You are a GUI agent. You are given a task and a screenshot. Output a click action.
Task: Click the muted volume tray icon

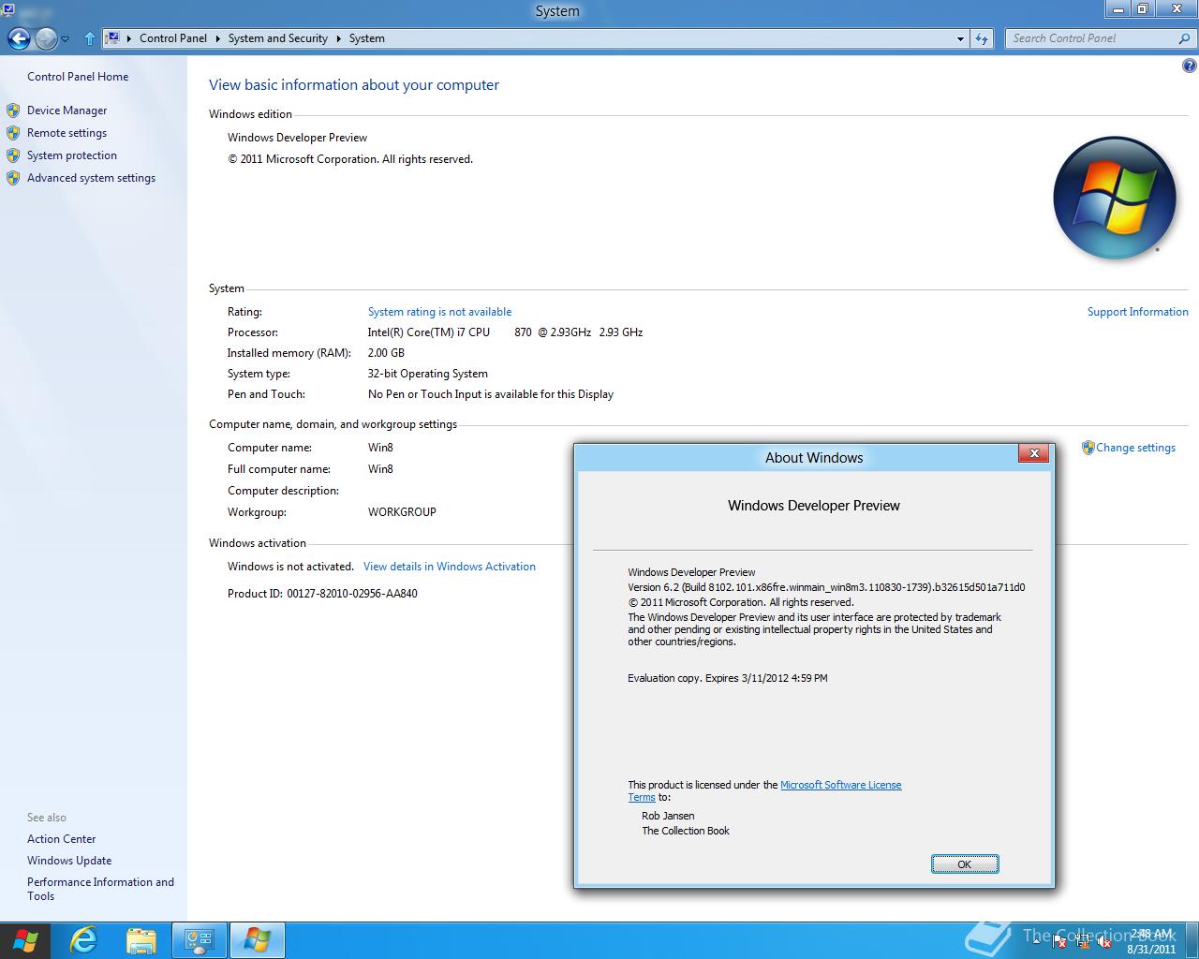(x=1104, y=941)
